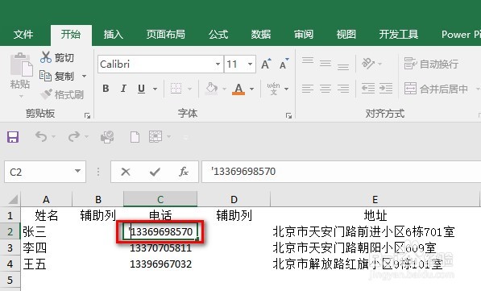The width and height of the screenshot is (481, 291).
Task: Apply fill color bucket icon
Action: [212, 89]
